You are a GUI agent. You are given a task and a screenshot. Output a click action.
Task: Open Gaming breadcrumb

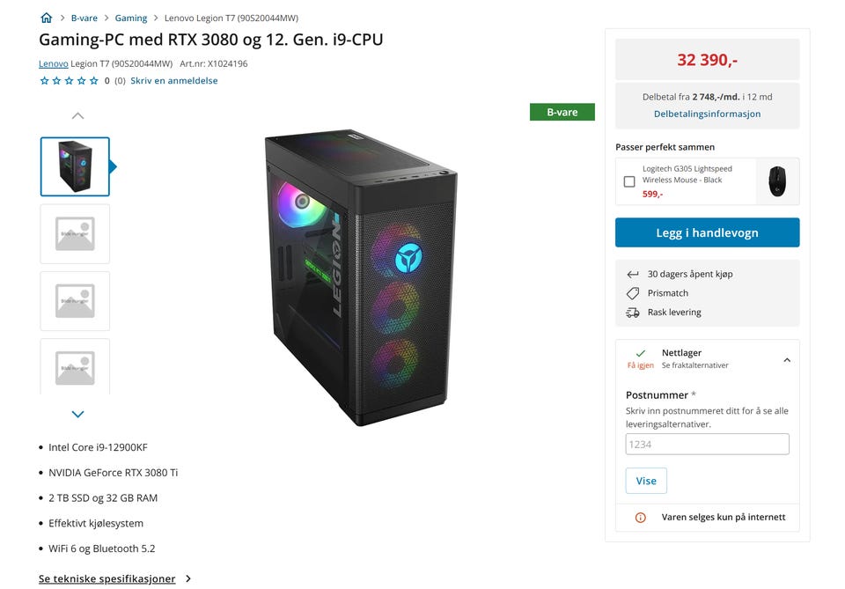point(131,18)
